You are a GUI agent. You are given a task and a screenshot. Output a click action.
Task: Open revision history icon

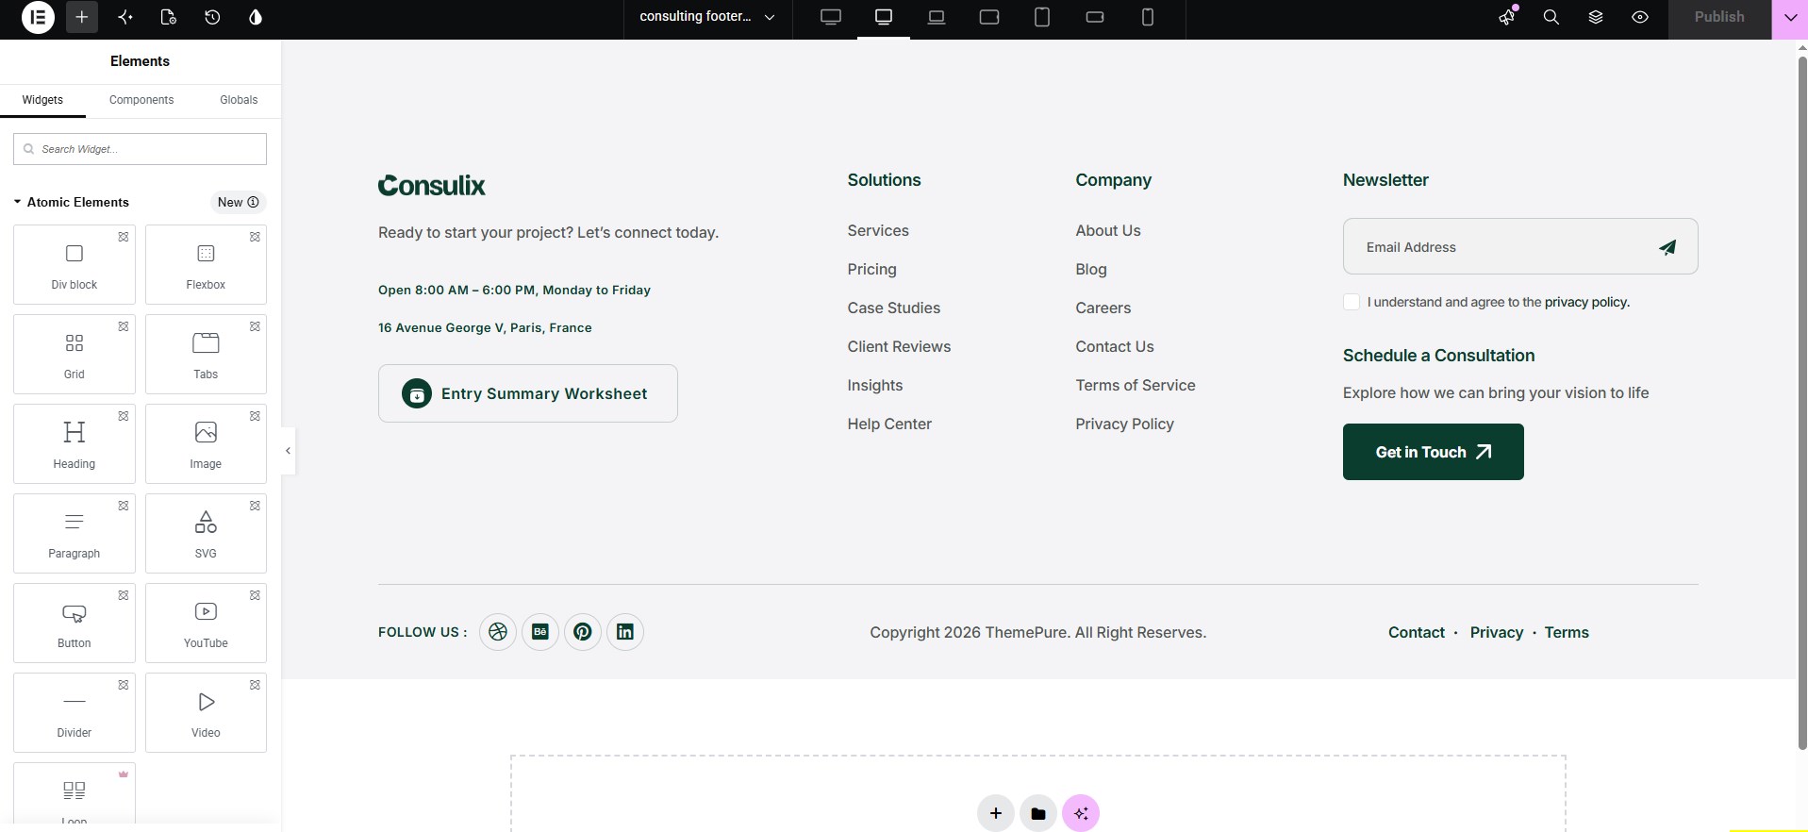212,17
